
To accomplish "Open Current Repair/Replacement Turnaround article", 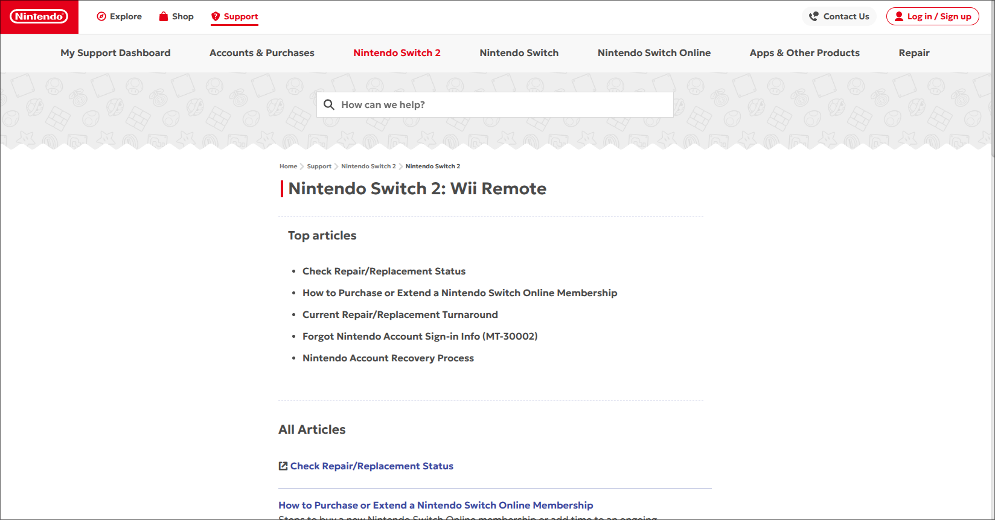I will click(x=400, y=315).
